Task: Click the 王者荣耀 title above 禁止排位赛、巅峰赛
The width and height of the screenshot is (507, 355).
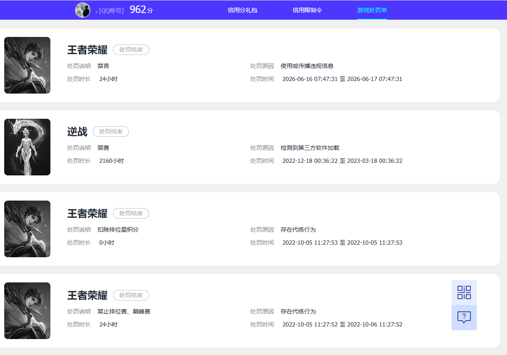Action: (x=87, y=295)
